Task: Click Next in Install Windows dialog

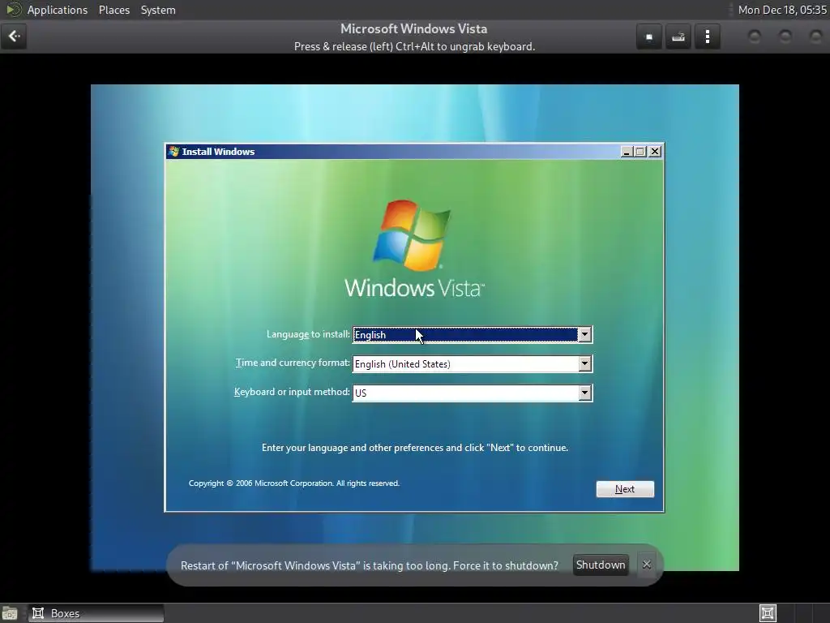Action: pyautogui.click(x=625, y=489)
